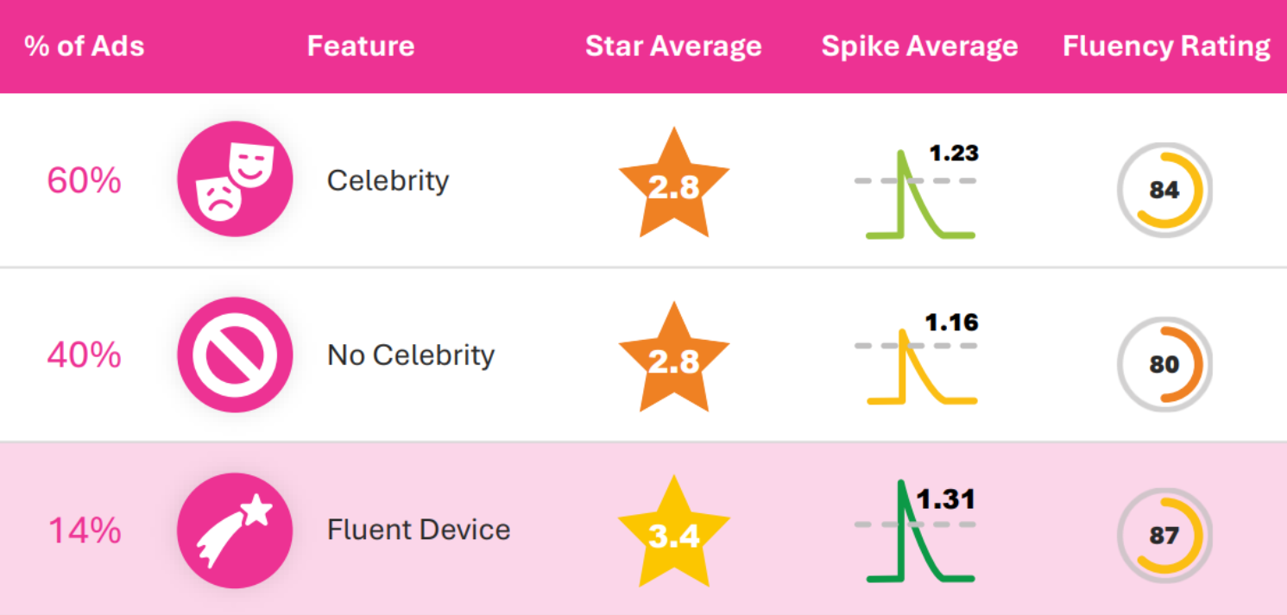Click the fluency rating gauge showing 80
1287x615 pixels.
1164,364
